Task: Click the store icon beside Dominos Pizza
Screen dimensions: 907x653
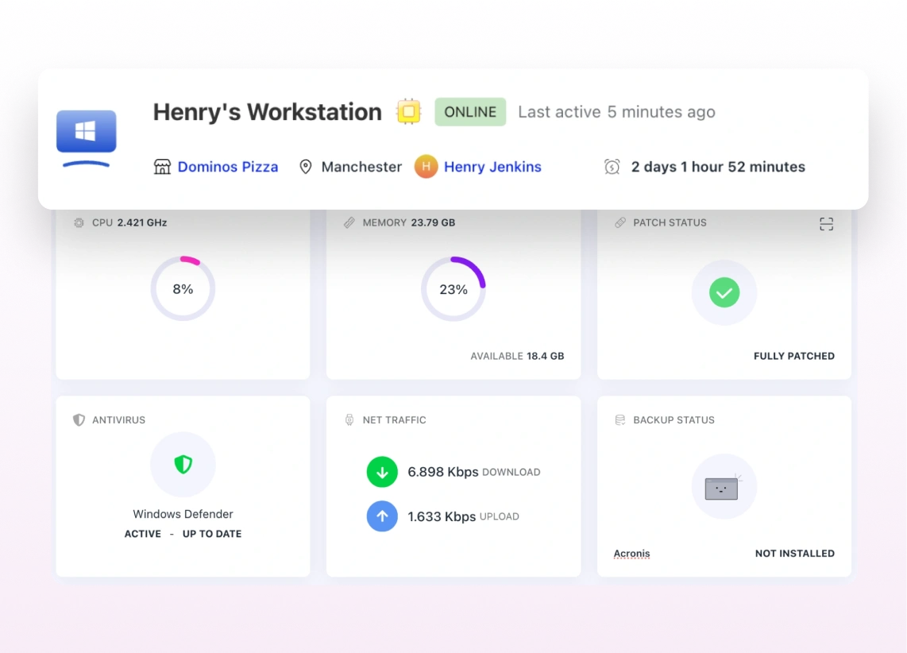Action: [x=162, y=167]
